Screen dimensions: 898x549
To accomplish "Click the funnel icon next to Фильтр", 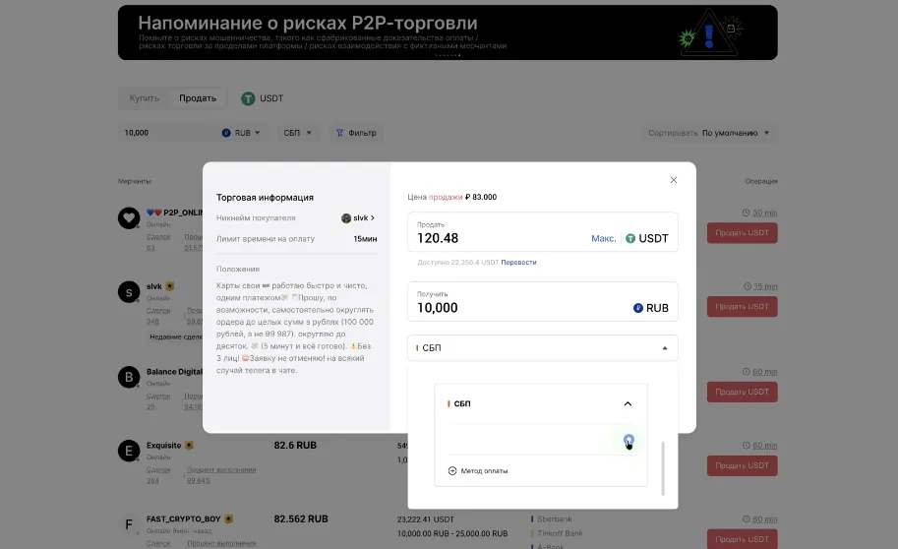I will point(339,133).
